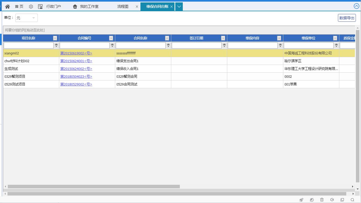This screenshot has width=361, height=203.
Task: Click the 数据导出 button
Action: click(x=347, y=18)
